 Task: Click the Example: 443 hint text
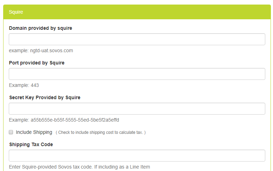[x=24, y=85]
